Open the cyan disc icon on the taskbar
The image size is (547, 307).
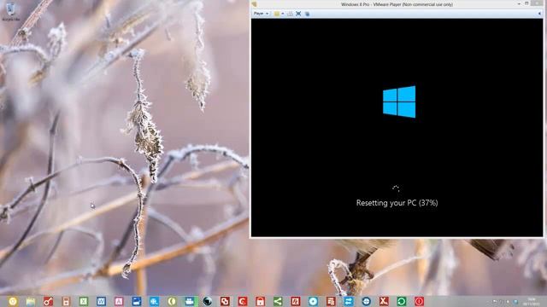[313, 301]
